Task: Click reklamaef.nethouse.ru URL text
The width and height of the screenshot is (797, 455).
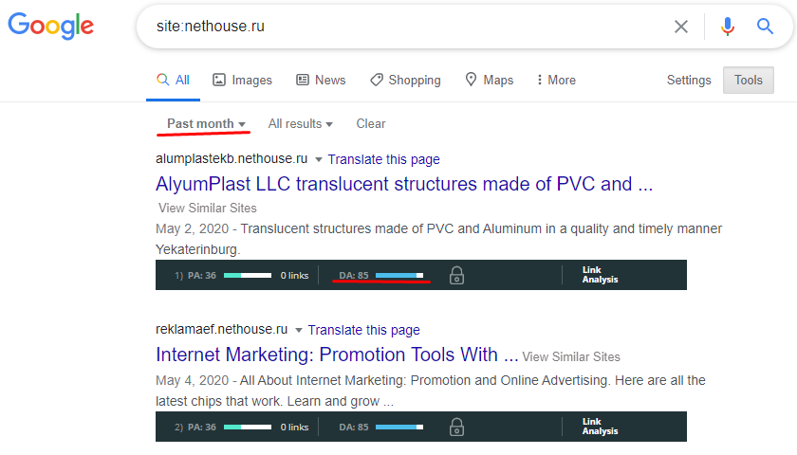Action: (x=222, y=330)
